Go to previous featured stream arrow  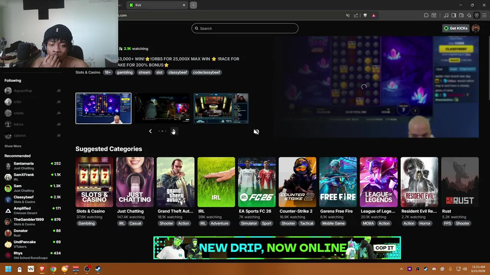(150, 131)
